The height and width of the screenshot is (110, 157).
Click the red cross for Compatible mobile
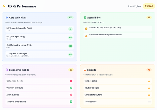click(71, 81)
